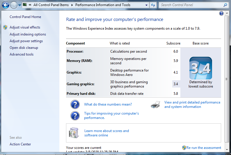The width and height of the screenshot is (231, 155).
Task: Open the address bar history dropdown
Action: coord(146,5)
